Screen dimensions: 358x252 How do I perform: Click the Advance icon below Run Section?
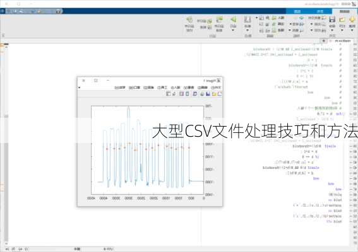[x=209, y=28]
